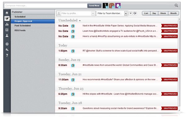This screenshot has width=186, height=121.
Task: Open the Tools wrench icon
Action: pyautogui.click(x=7, y=50)
